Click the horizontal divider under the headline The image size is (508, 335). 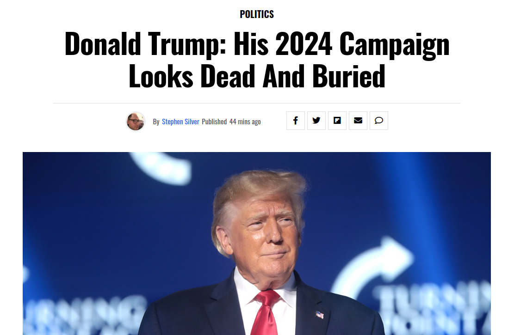[257, 103]
